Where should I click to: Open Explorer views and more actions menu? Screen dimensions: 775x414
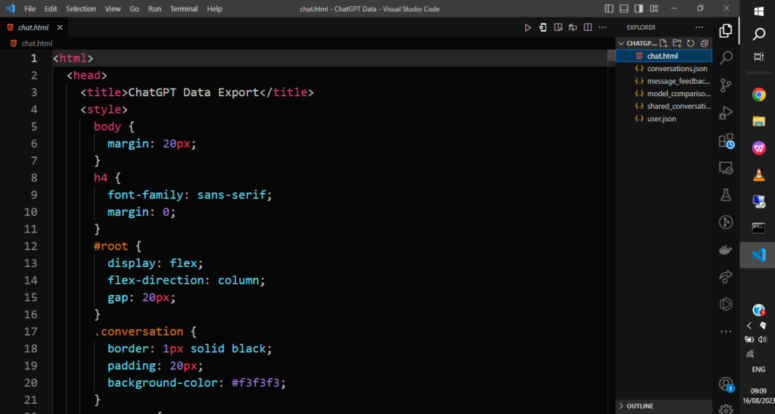coord(699,28)
